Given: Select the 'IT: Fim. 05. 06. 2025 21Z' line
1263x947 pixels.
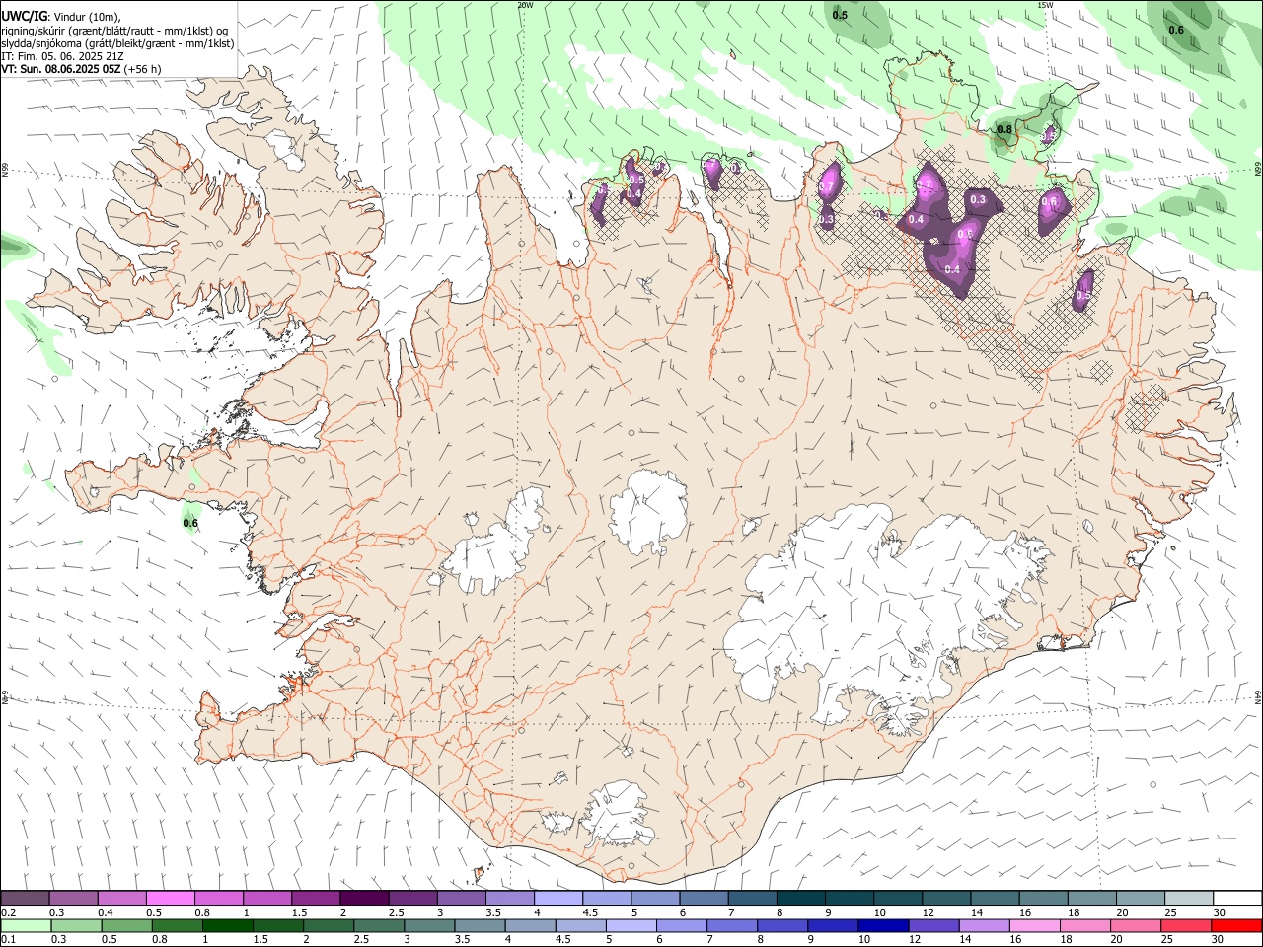Looking at the screenshot, I should pyautogui.click(x=62, y=56).
